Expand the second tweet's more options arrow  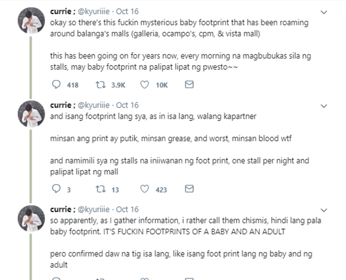click(x=324, y=106)
